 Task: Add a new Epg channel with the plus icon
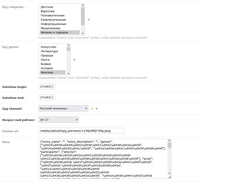point(97,109)
